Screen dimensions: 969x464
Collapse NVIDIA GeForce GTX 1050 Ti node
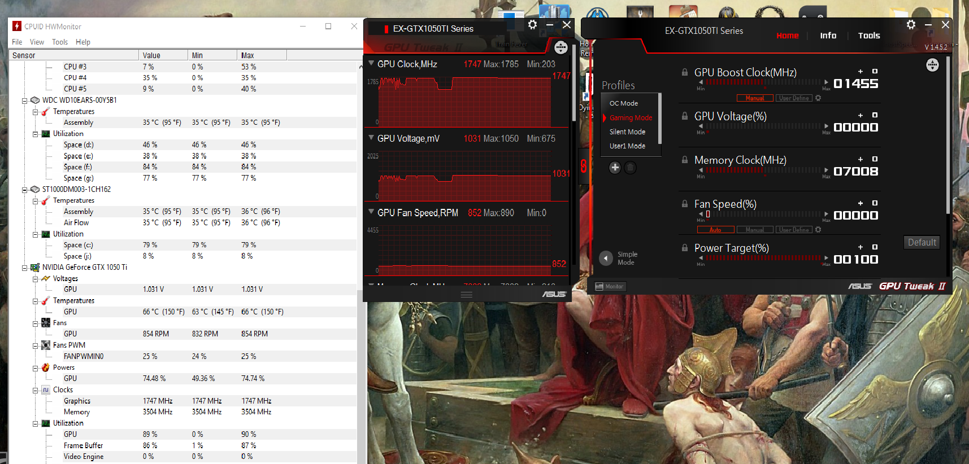[x=24, y=268]
